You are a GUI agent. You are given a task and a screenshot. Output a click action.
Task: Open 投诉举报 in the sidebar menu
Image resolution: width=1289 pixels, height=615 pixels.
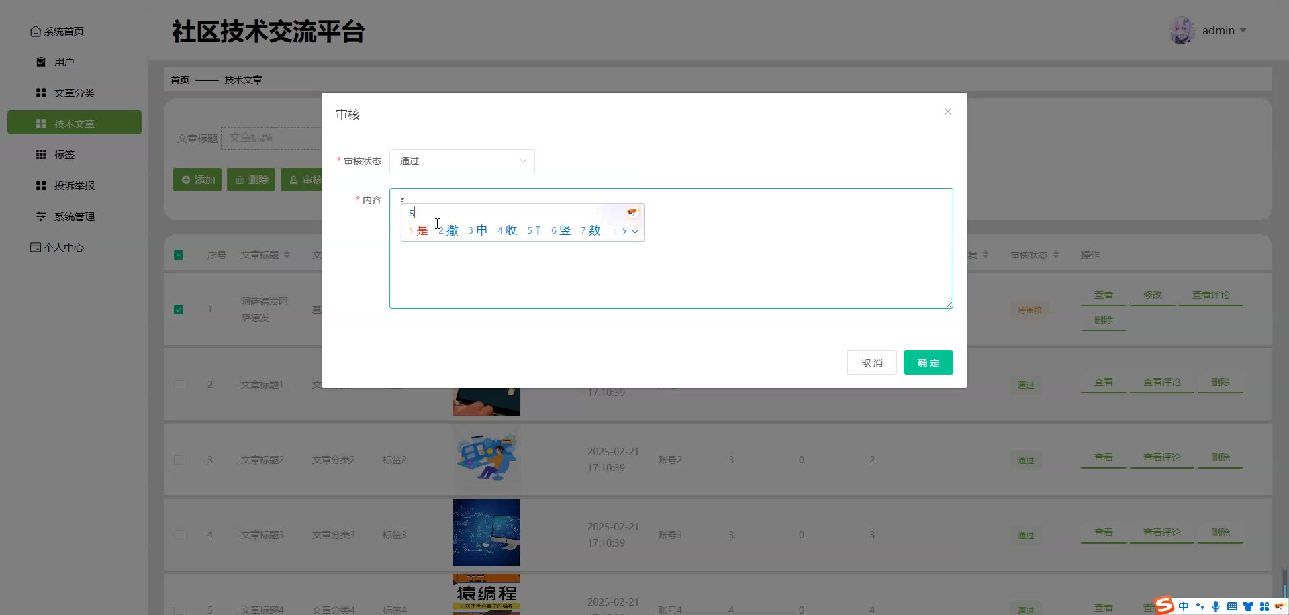coord(74,185)
